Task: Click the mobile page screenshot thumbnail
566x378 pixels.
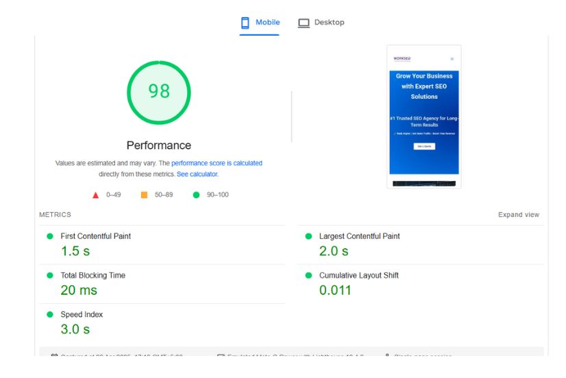Action: (423, 117)
